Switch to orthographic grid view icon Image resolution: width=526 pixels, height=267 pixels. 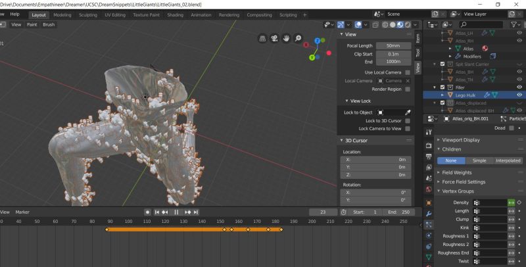point(264,39)
